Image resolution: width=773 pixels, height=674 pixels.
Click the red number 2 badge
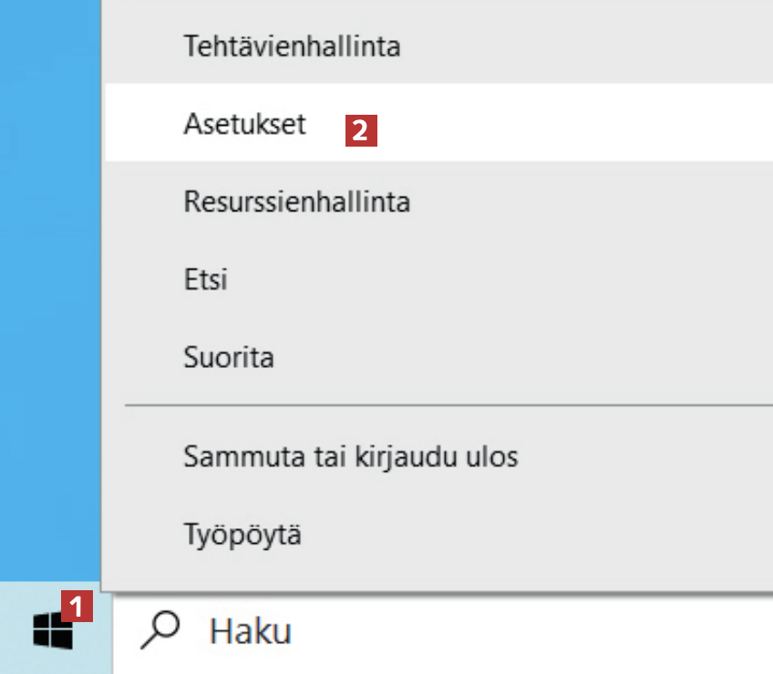coord(360,130)
